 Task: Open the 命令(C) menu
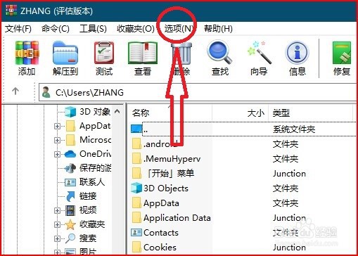(x=56, y=29)
